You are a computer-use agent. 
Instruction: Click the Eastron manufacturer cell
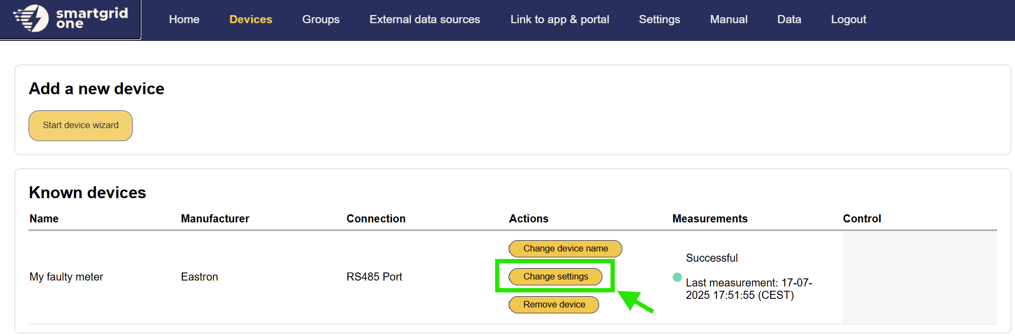click(x=200, y=277)
